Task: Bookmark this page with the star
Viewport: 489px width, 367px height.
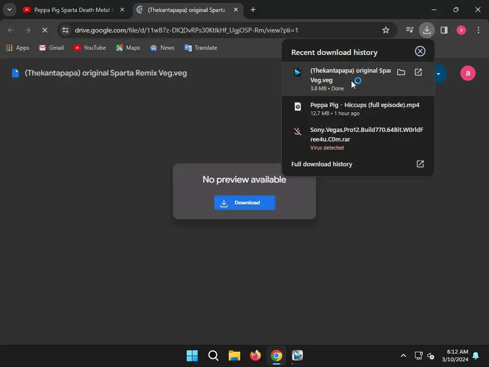Action: [x=386, y=30]
